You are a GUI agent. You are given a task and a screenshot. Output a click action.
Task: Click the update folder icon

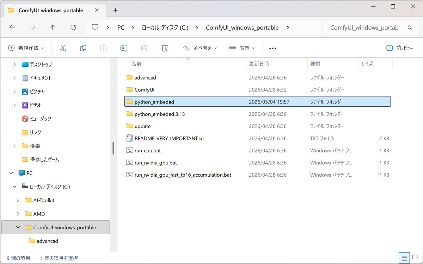pos(129,126)
